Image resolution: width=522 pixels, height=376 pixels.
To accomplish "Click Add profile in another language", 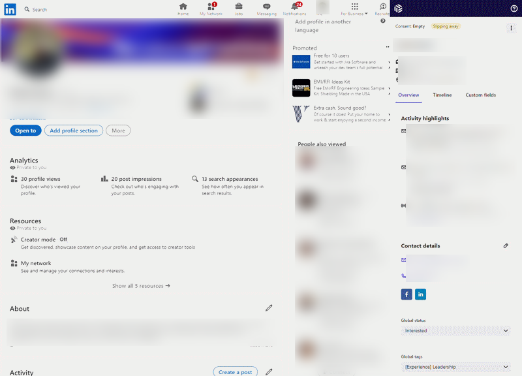I will point(323,25).
